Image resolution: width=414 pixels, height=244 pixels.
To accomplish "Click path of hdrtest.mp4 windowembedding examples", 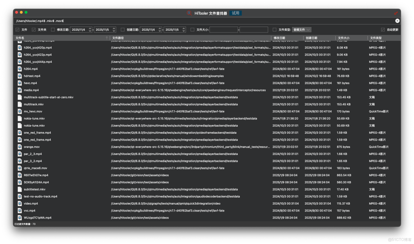I will (x=167, y=76).
